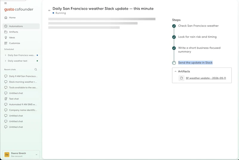Click the gusto cofounder logo

tap(19, 10)
